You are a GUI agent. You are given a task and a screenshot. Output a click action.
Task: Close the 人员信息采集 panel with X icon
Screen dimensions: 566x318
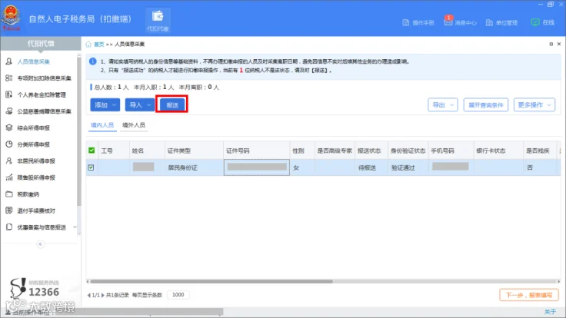point(559,44)
